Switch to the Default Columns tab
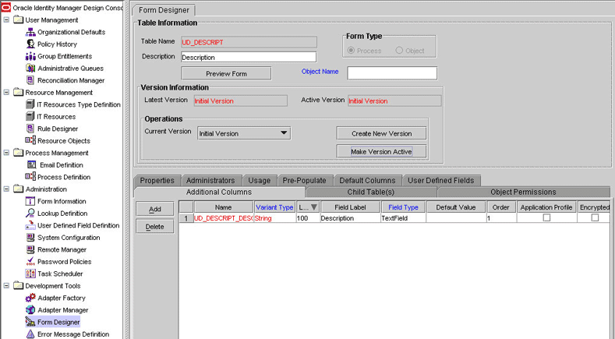This screenshot has width=615, height=339. click(367, 181)
